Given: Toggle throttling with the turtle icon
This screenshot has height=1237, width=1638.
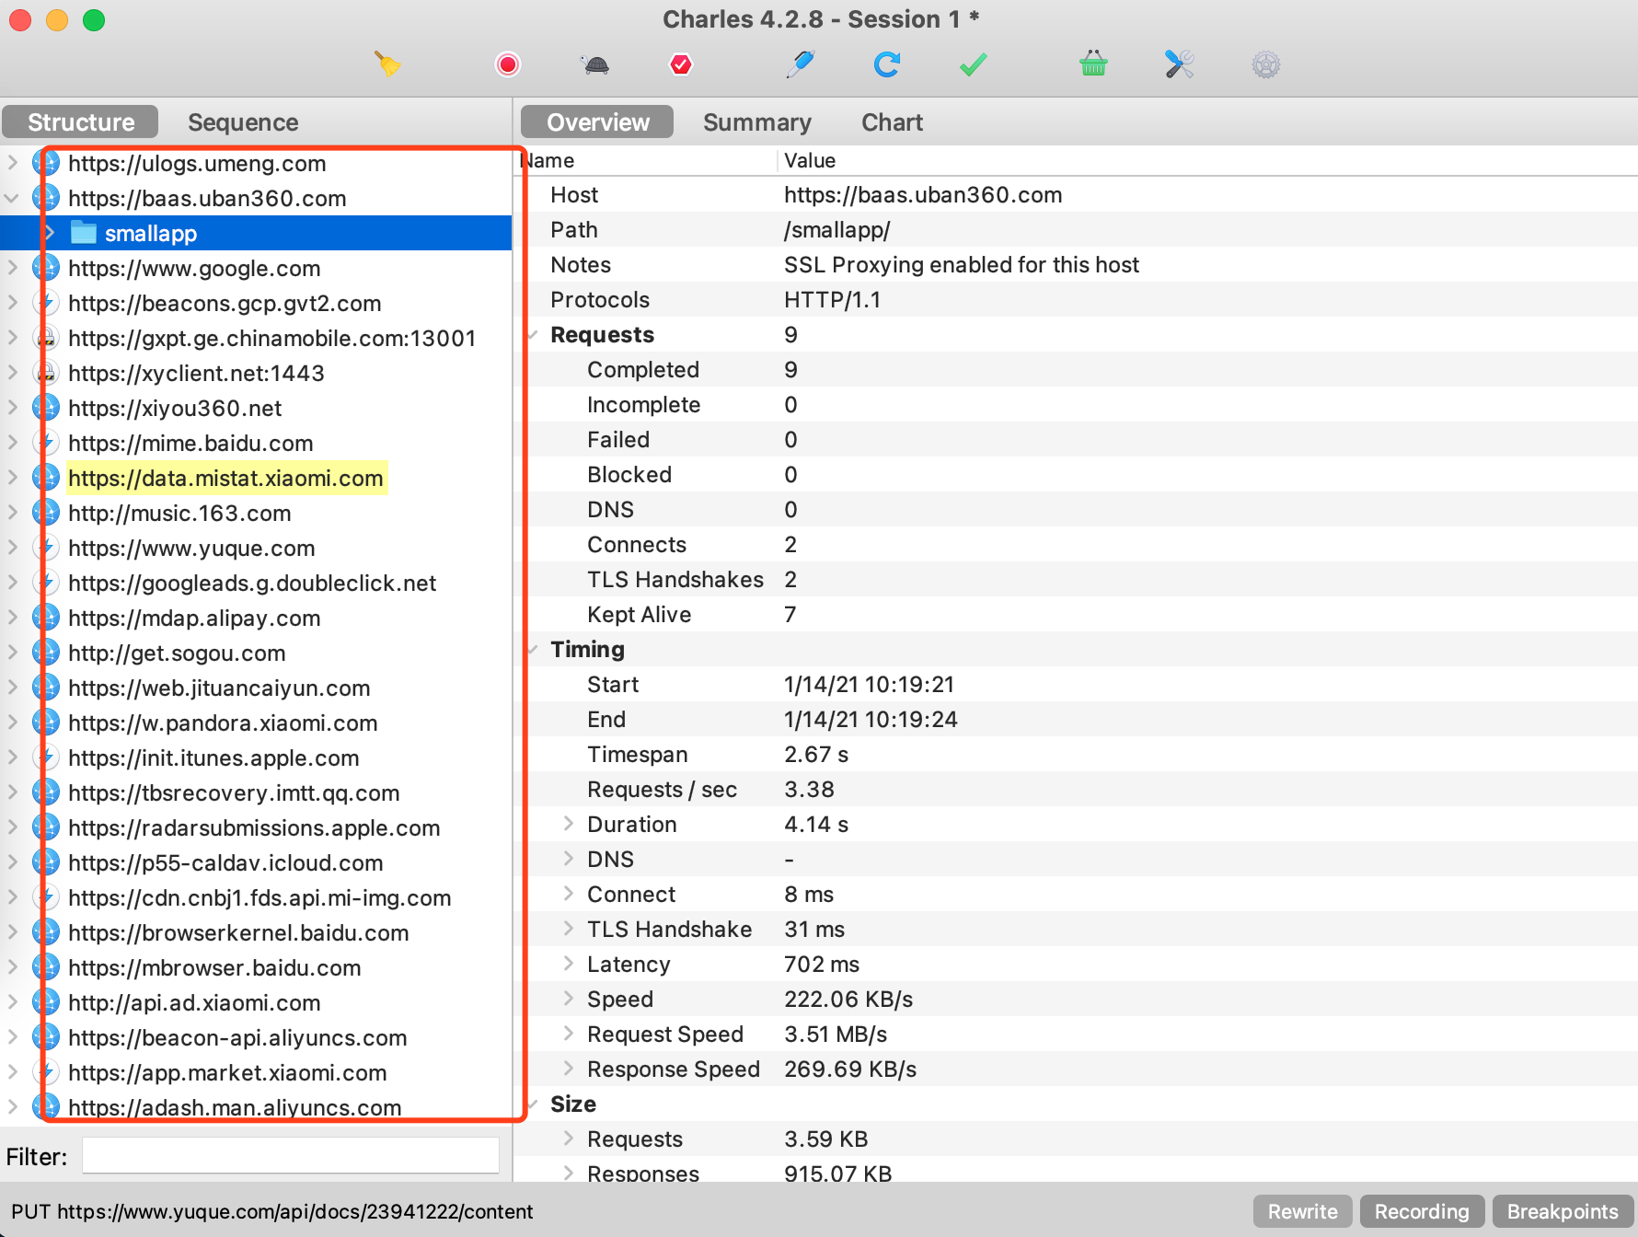Looking at the screenshot, I should [595, 64].
